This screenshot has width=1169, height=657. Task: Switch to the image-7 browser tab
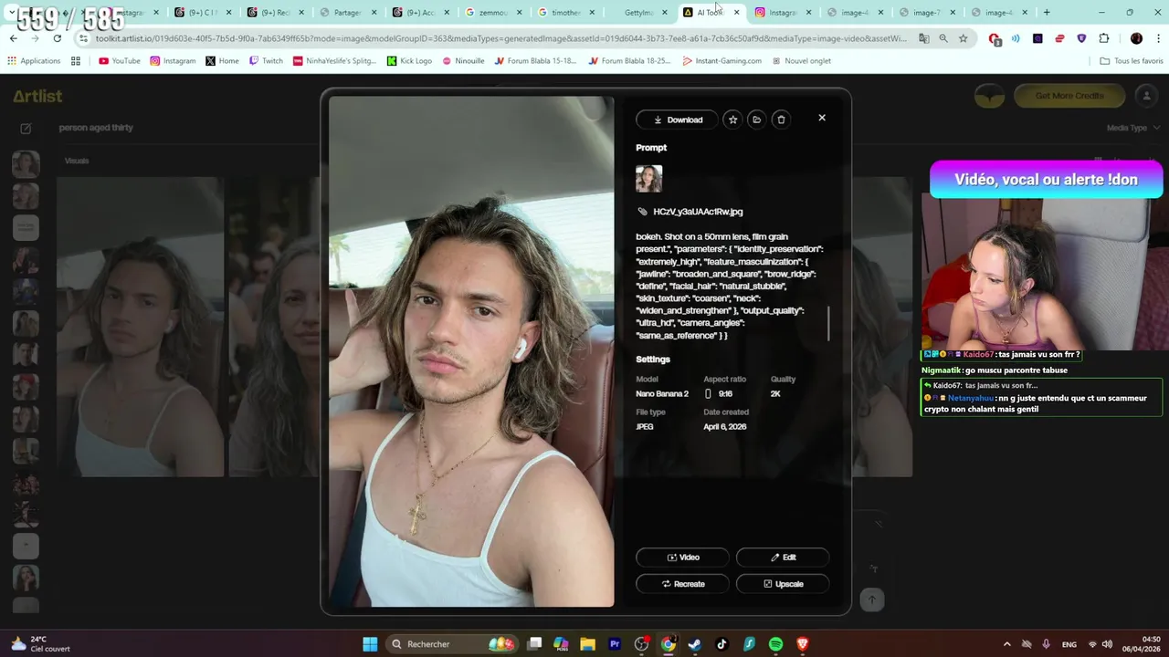pos(926,13)
